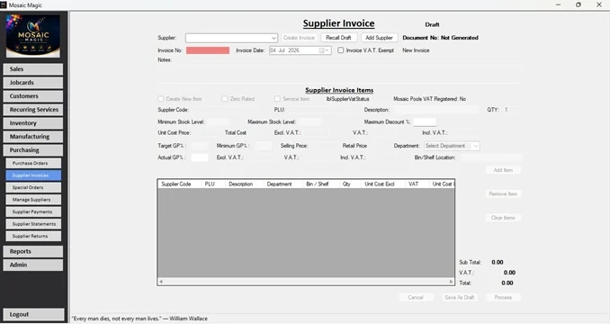Open Special Orders submenu item
Screen dimensions: 610x324
point(33,187)
